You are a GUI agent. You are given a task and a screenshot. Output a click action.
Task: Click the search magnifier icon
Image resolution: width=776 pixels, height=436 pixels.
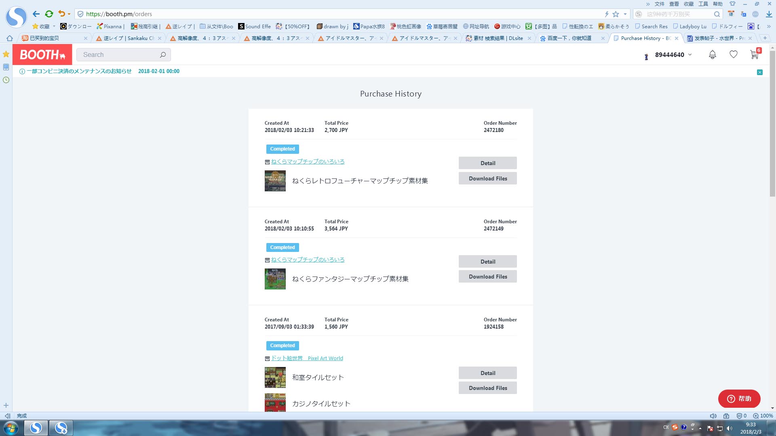pos(163,55)
